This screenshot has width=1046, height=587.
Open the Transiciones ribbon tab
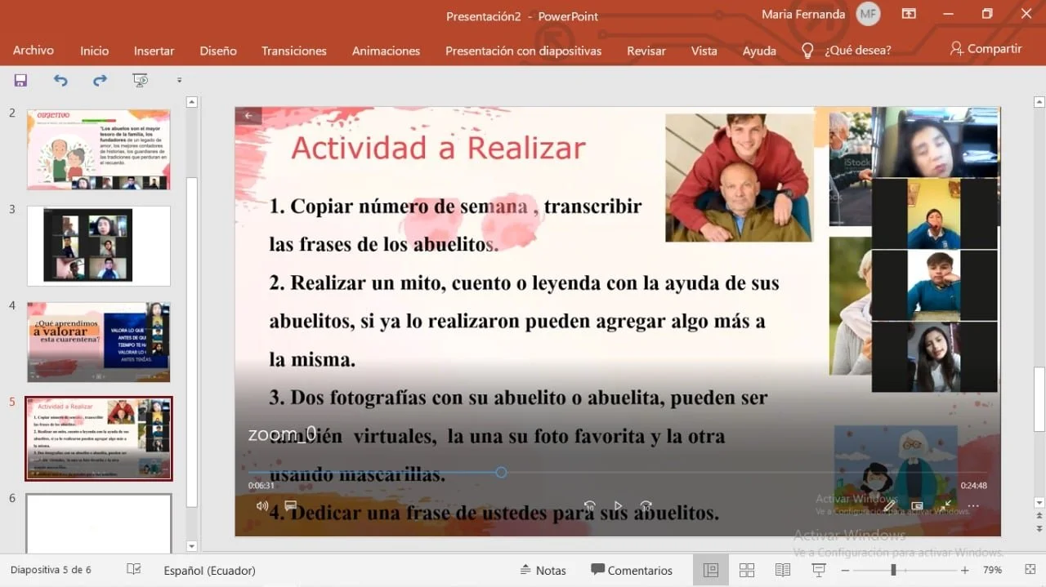pos(294,51)
